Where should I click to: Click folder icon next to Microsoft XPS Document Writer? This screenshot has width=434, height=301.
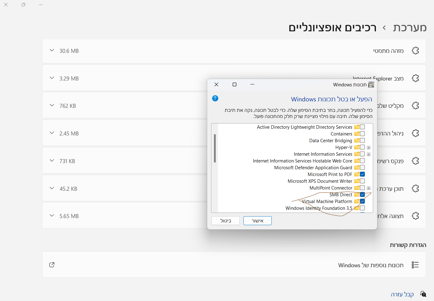click(357, 181)
